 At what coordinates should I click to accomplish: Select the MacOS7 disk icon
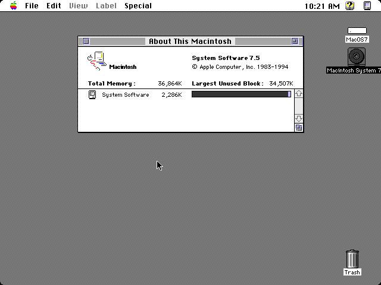tap(357, 30)
